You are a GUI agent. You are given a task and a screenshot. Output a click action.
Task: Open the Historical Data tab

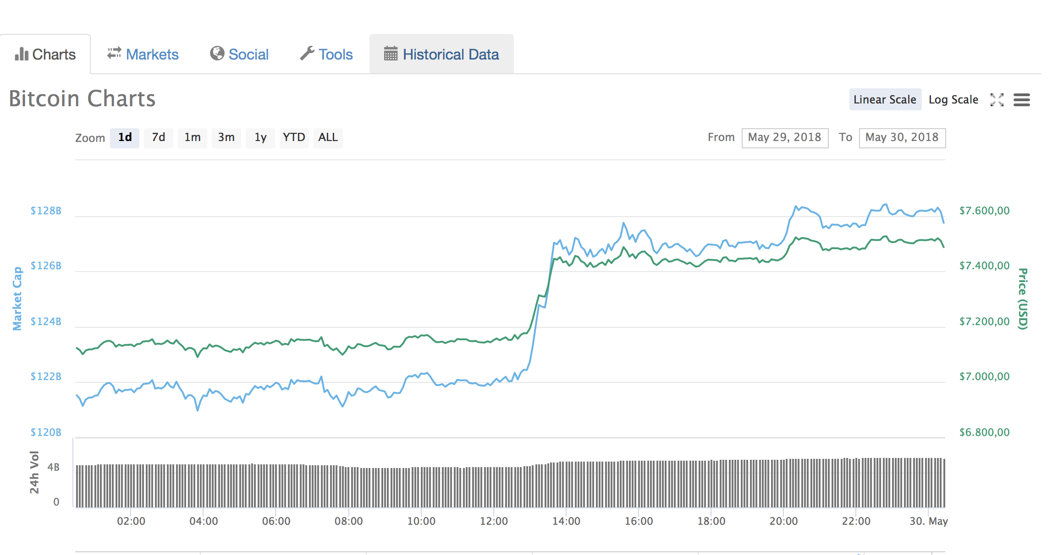(450, 54)
